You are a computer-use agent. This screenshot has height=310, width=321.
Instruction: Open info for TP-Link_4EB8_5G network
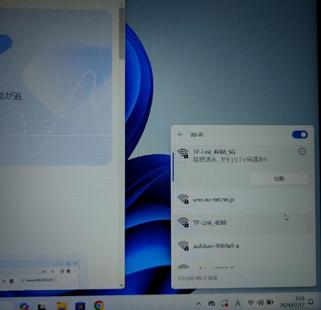pyautogui.click(x=302, y=152)
